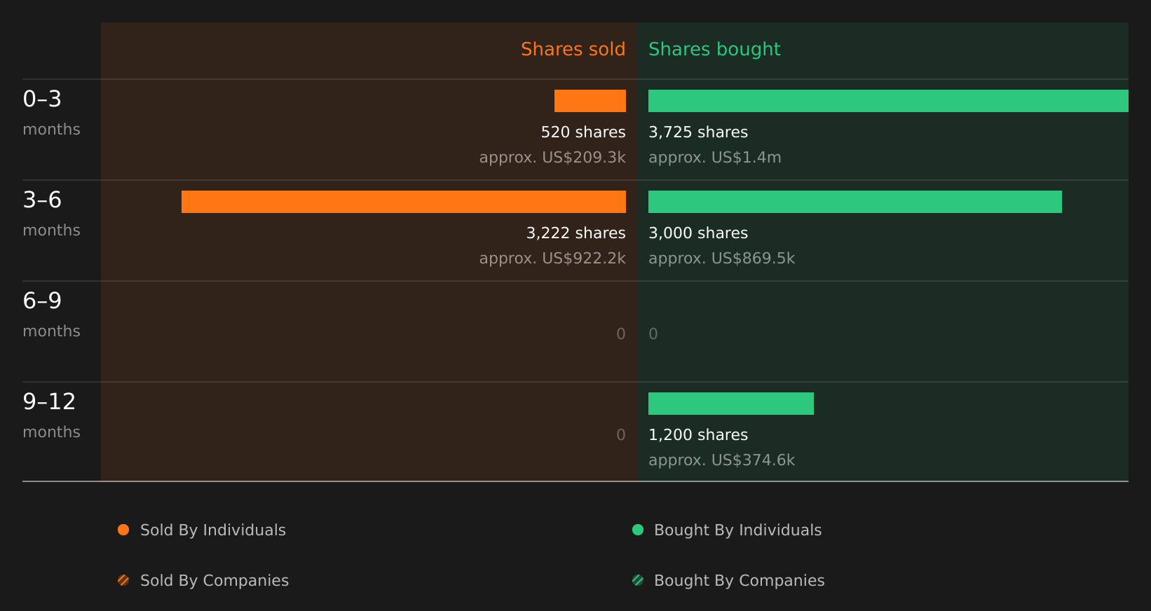
Task: Click the Shares bought column header
Action: pyautogui.click(x=714, y=50)
